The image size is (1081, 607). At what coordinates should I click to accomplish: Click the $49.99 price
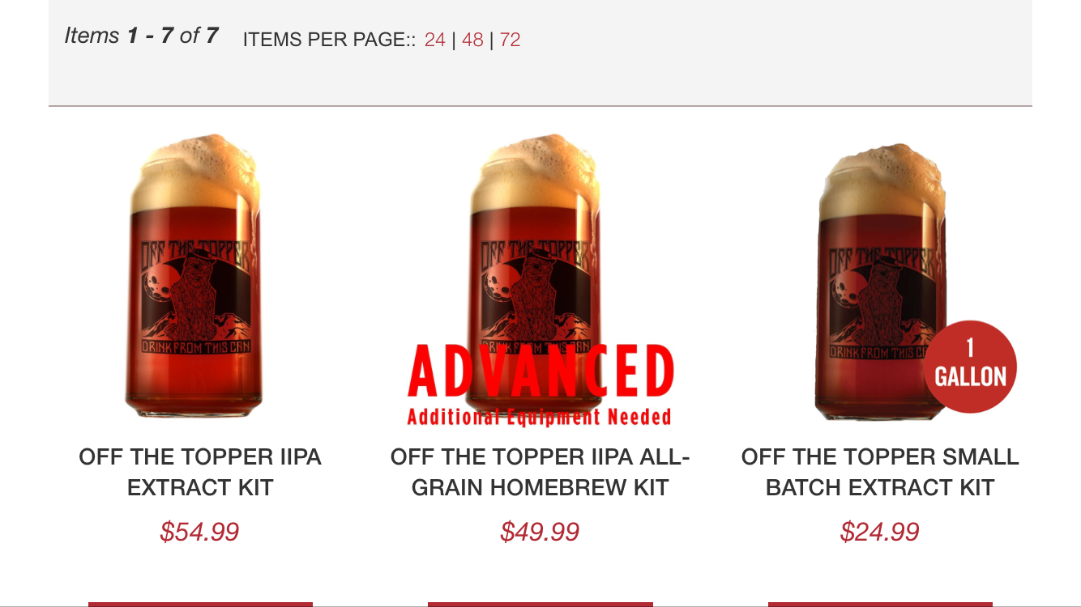[x=540, y=532]
